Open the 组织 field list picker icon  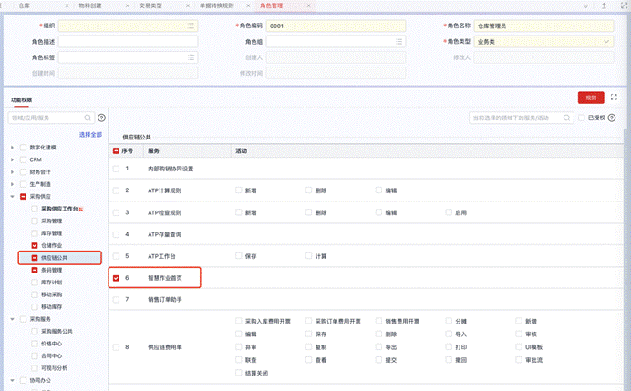tap(191, 26)
